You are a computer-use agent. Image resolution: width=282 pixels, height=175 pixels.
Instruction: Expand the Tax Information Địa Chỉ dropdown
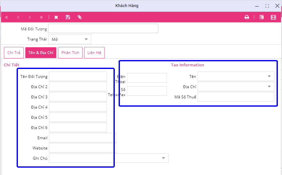point(269,87)
